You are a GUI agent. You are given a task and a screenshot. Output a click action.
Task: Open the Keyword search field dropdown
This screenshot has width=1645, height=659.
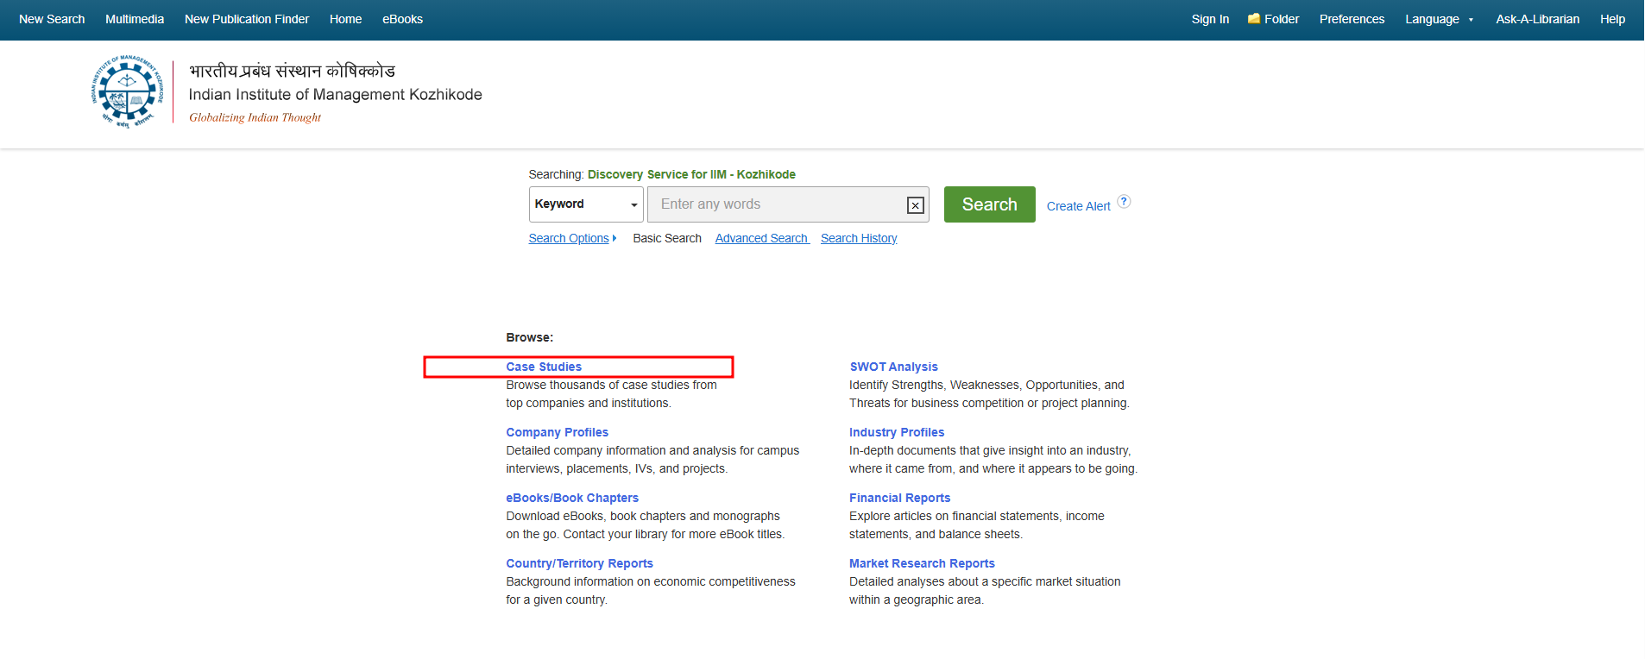[585, 204]
